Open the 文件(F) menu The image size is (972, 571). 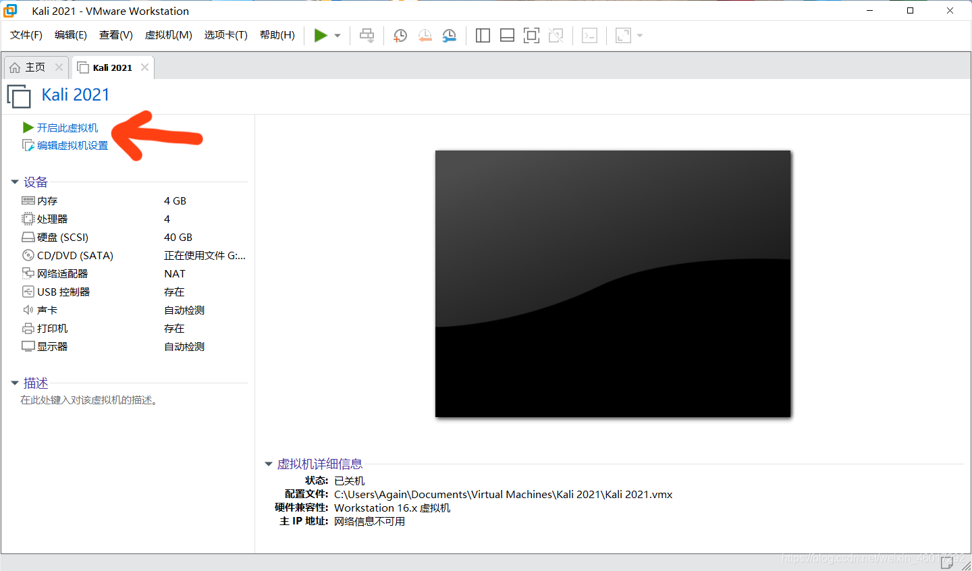(26, 35)
